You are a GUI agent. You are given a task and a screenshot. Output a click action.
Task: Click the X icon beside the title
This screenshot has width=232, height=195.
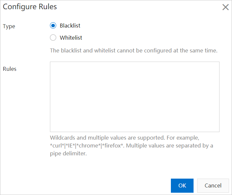225,7
